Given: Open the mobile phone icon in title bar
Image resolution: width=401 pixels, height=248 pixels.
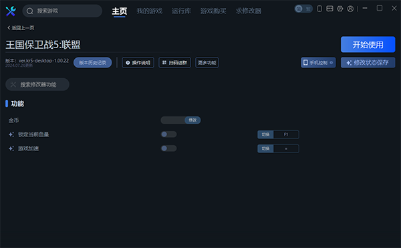Looking at the screenshot, I should (x=319, y=9).
